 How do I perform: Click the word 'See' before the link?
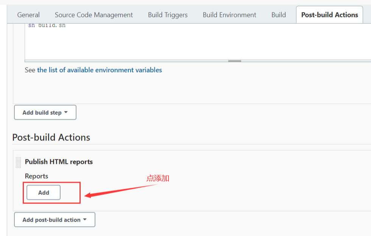click(30, 70)
